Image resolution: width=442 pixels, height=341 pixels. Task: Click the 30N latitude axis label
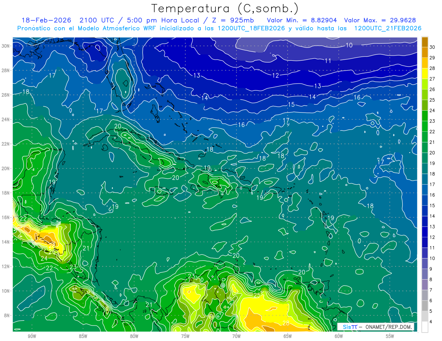tap(6, 46)
